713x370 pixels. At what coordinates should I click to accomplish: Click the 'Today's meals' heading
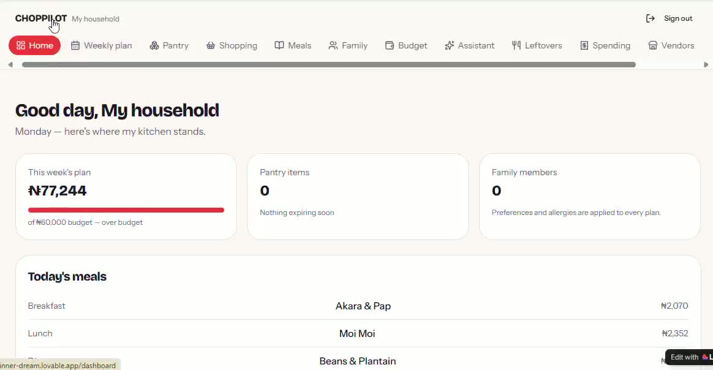(x=67, y=276)
